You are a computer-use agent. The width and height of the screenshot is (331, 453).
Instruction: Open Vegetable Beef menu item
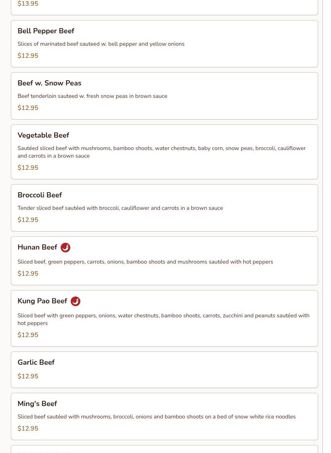(43, 135)
